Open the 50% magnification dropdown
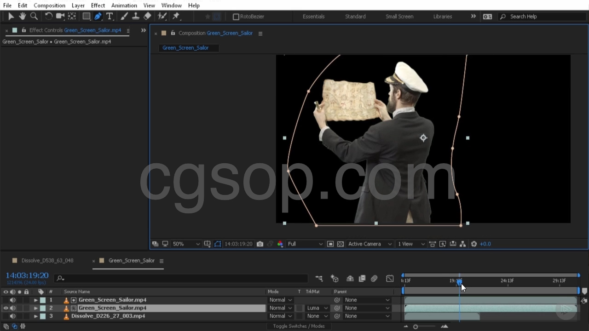Image resolution: width=589 pixels, height=331 pixels. click(x=186, y=244)
